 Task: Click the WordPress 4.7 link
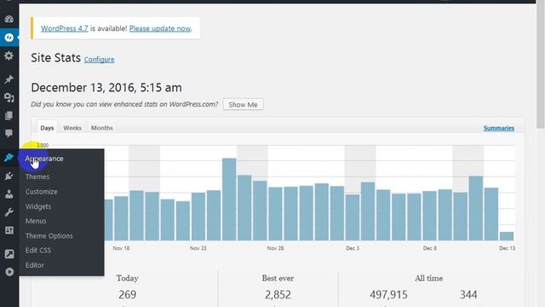tap(65, 28)
